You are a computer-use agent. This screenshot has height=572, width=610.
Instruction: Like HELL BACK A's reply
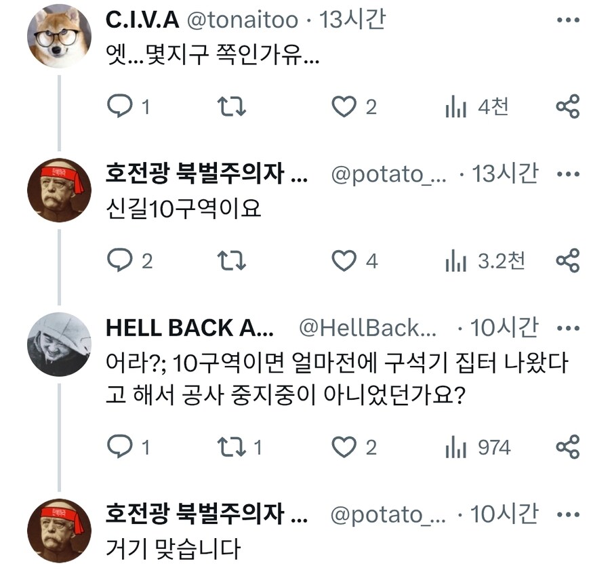(x=347, y=447)
